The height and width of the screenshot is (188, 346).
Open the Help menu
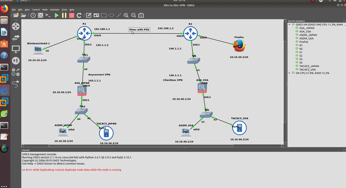(x=72, y=10)
